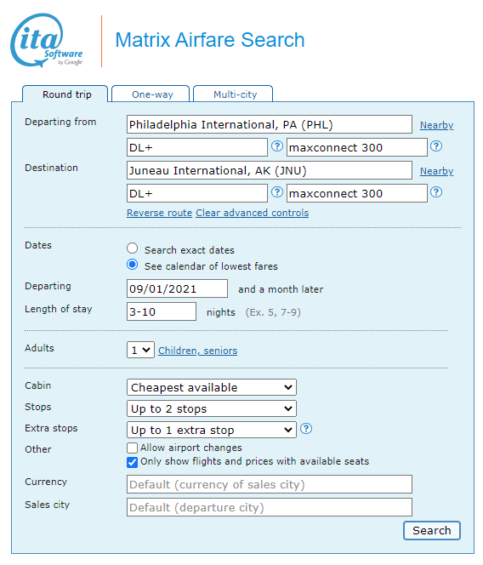This screenshot has height=565, width=483.
Task: Click Clear advanced controls link
Action: [252, 213]
